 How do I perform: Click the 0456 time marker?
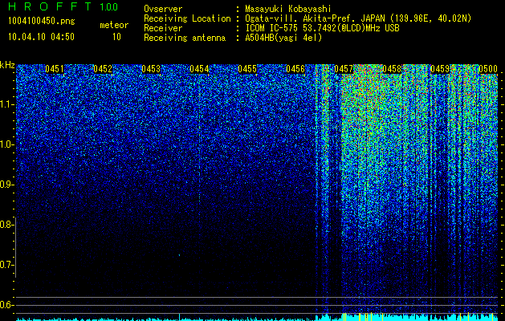point(295,69)
